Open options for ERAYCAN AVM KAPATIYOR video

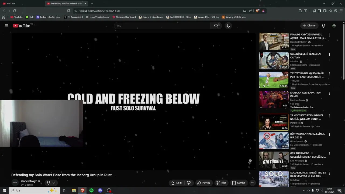[329, 93]
